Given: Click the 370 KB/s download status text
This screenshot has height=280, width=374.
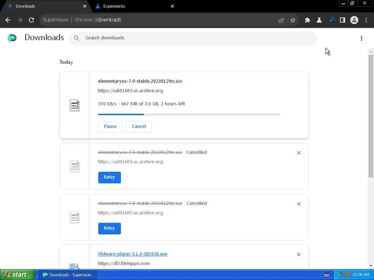Looking at the screenshot, I should pyautogui.click(x=141, y=104).
